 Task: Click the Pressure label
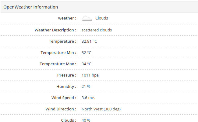[x=66, y=75]
